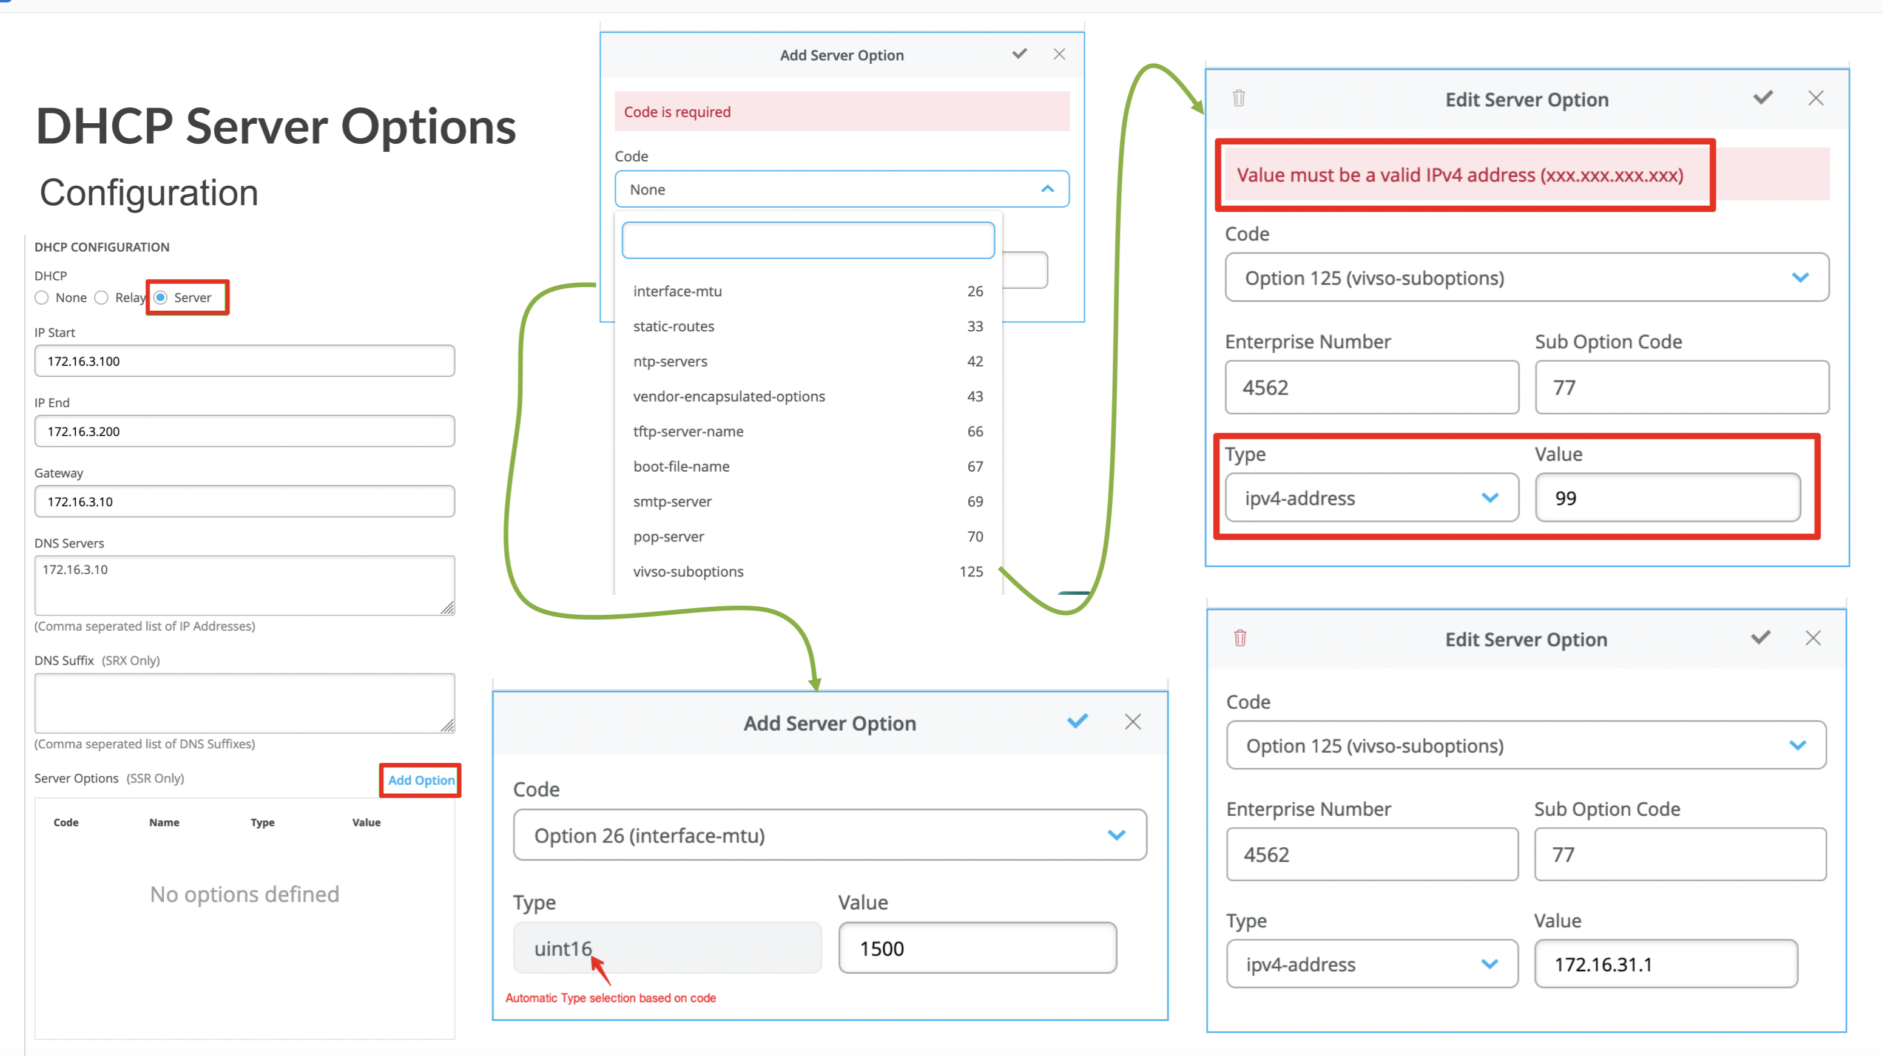Click blue checkmark in lower Add Server Option

[x=1077, y=721]
